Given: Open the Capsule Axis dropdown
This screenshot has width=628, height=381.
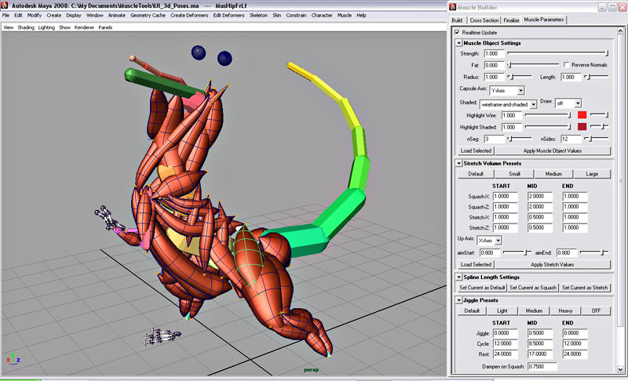Looking at the screenshot, I should [507, 91].
